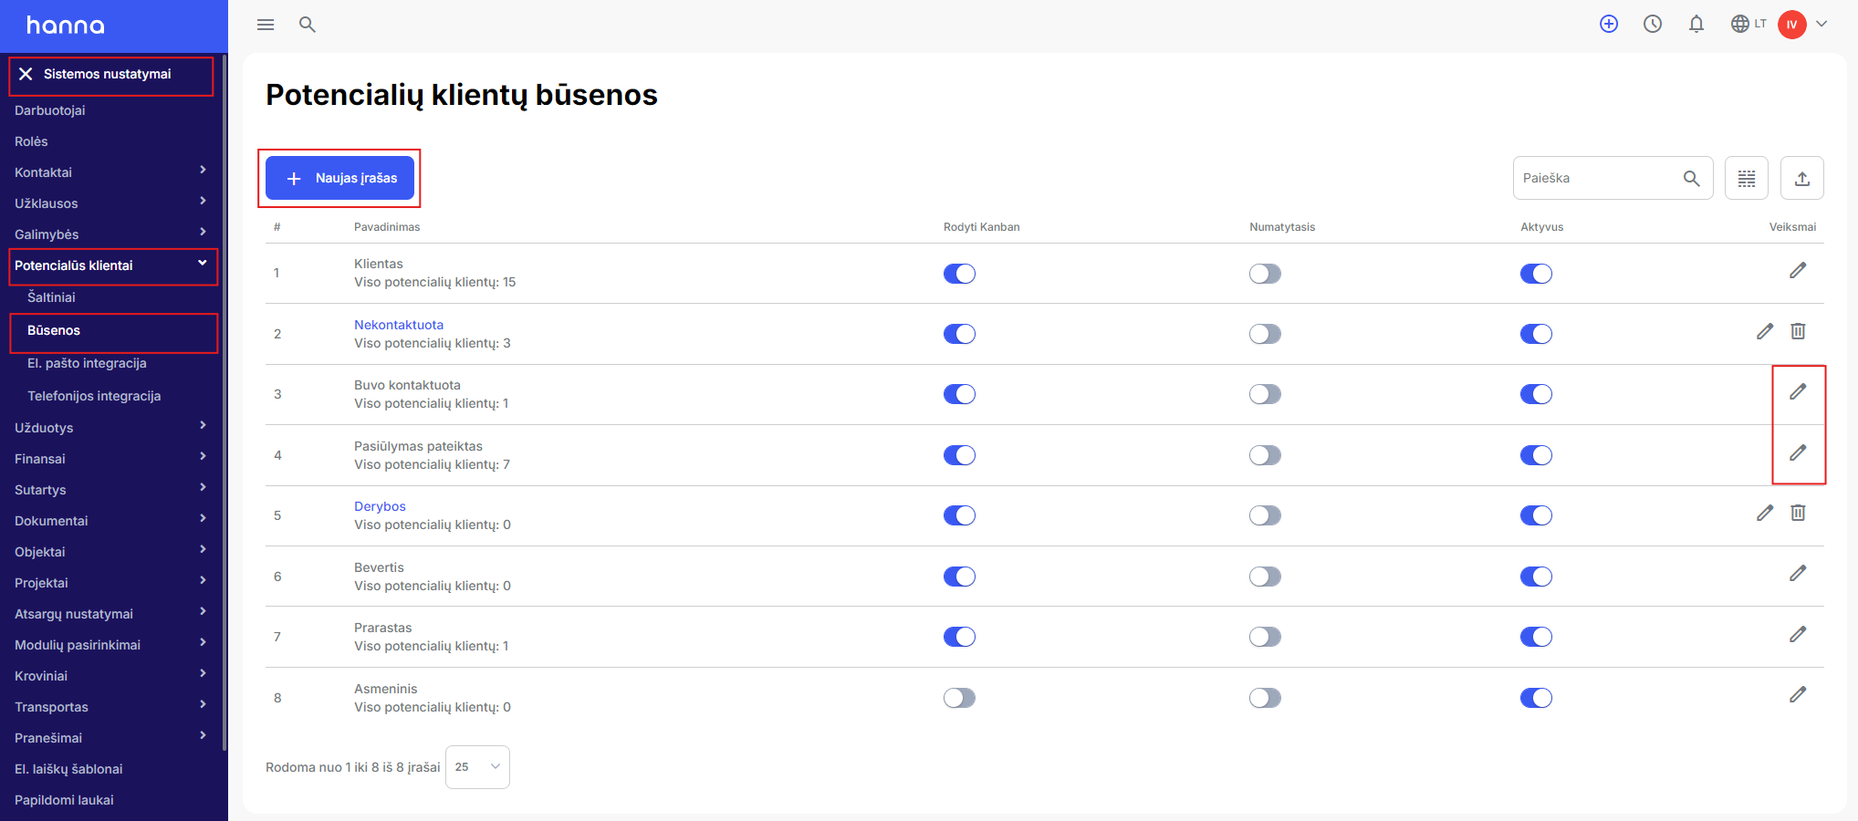Open the clock history icon
Screen dimensions: 1858x821
tap(1653, 25)
